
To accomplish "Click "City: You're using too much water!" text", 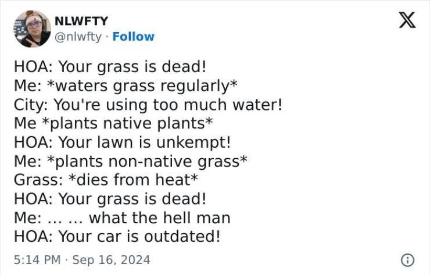I will point(148,105).
